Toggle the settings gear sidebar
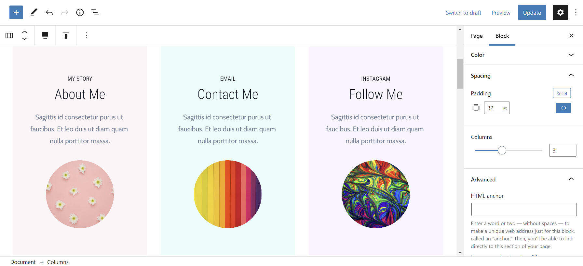Screen dimensions: 583x266 tap(560, 12)
